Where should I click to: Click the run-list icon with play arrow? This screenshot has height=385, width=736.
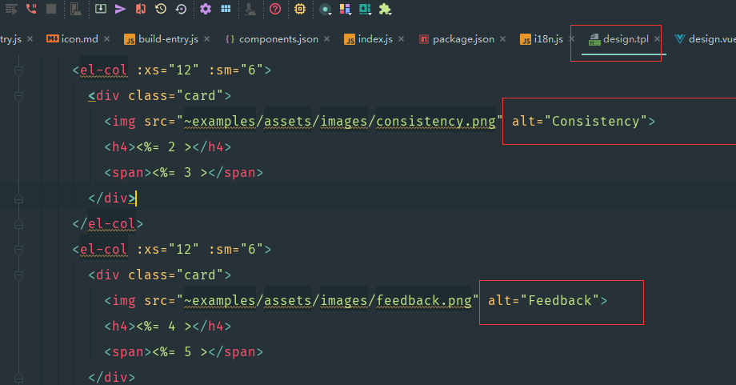pyautogui.click(x=11, y=9)
